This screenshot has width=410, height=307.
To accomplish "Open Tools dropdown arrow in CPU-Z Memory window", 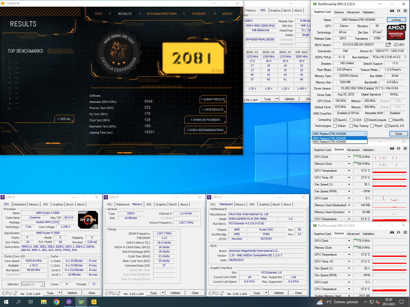I will 163,293.
